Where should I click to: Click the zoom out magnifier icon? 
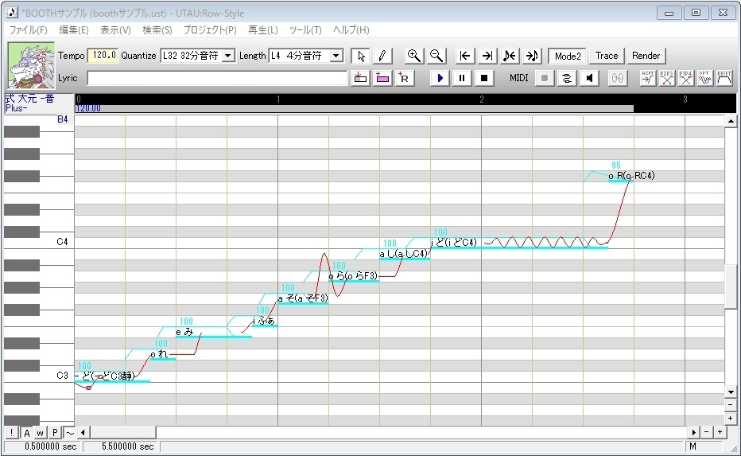pos(436,56)
